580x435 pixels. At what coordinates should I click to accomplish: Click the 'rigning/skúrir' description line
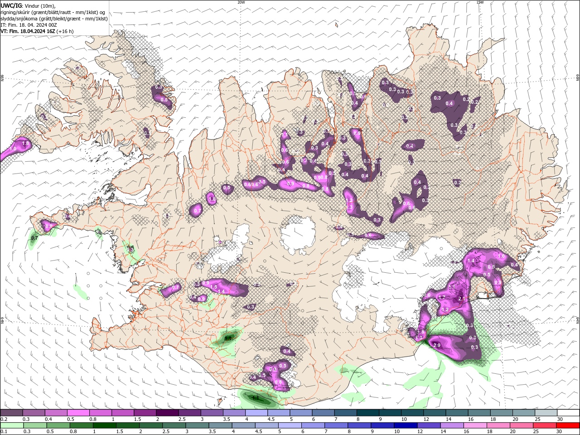[53, 12]
